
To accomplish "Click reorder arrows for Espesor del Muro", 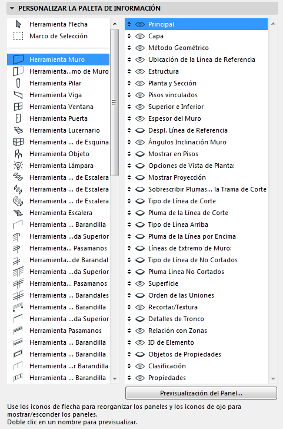I will 129,118.
